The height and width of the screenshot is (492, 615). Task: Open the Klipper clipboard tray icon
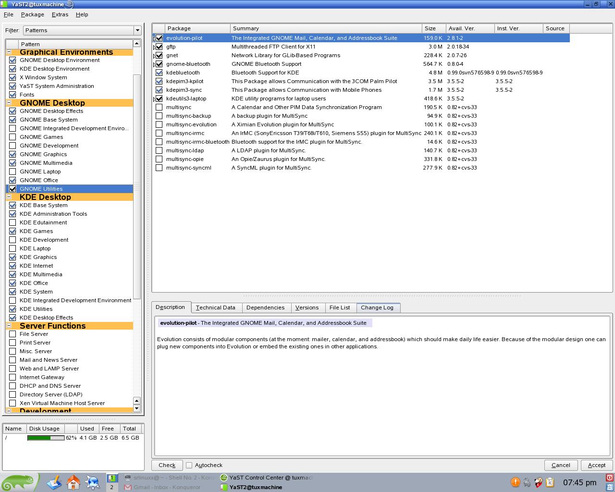(550, 482)
